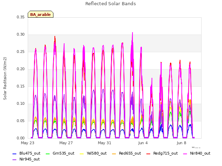The width and height of the screenshot is (222, 166).
Task: Toggle the Red655_out legend entry
Action: [126, 154]
